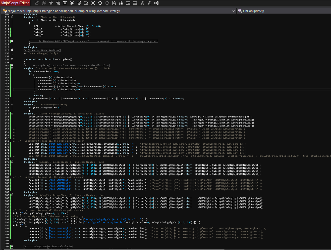331x250 pixels.
Task: Click the Cut scissors icon
Action: 72,3
